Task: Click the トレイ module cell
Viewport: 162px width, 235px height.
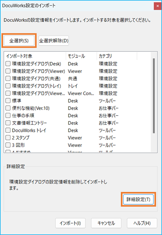Action: pos(73,86)
